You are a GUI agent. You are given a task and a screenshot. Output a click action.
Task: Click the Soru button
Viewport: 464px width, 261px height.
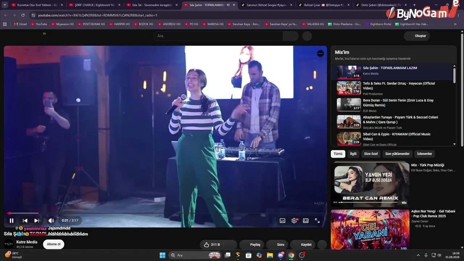tap(277, 245)
